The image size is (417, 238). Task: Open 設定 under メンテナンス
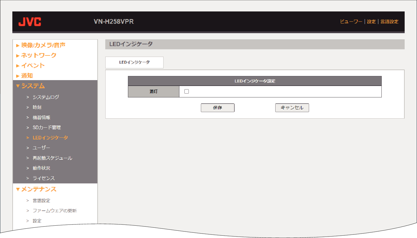click(37, 221)
